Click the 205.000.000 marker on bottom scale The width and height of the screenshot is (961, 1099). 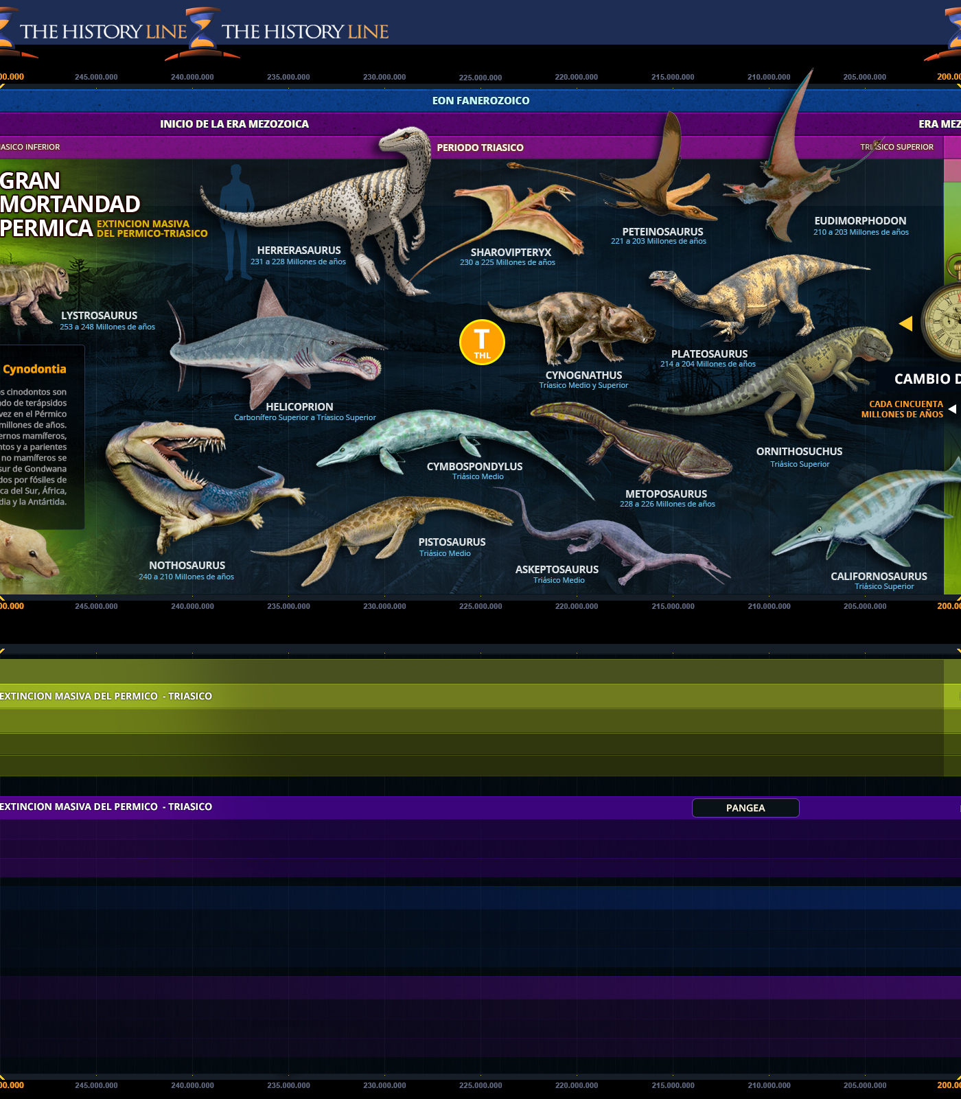coord(865,1085)
